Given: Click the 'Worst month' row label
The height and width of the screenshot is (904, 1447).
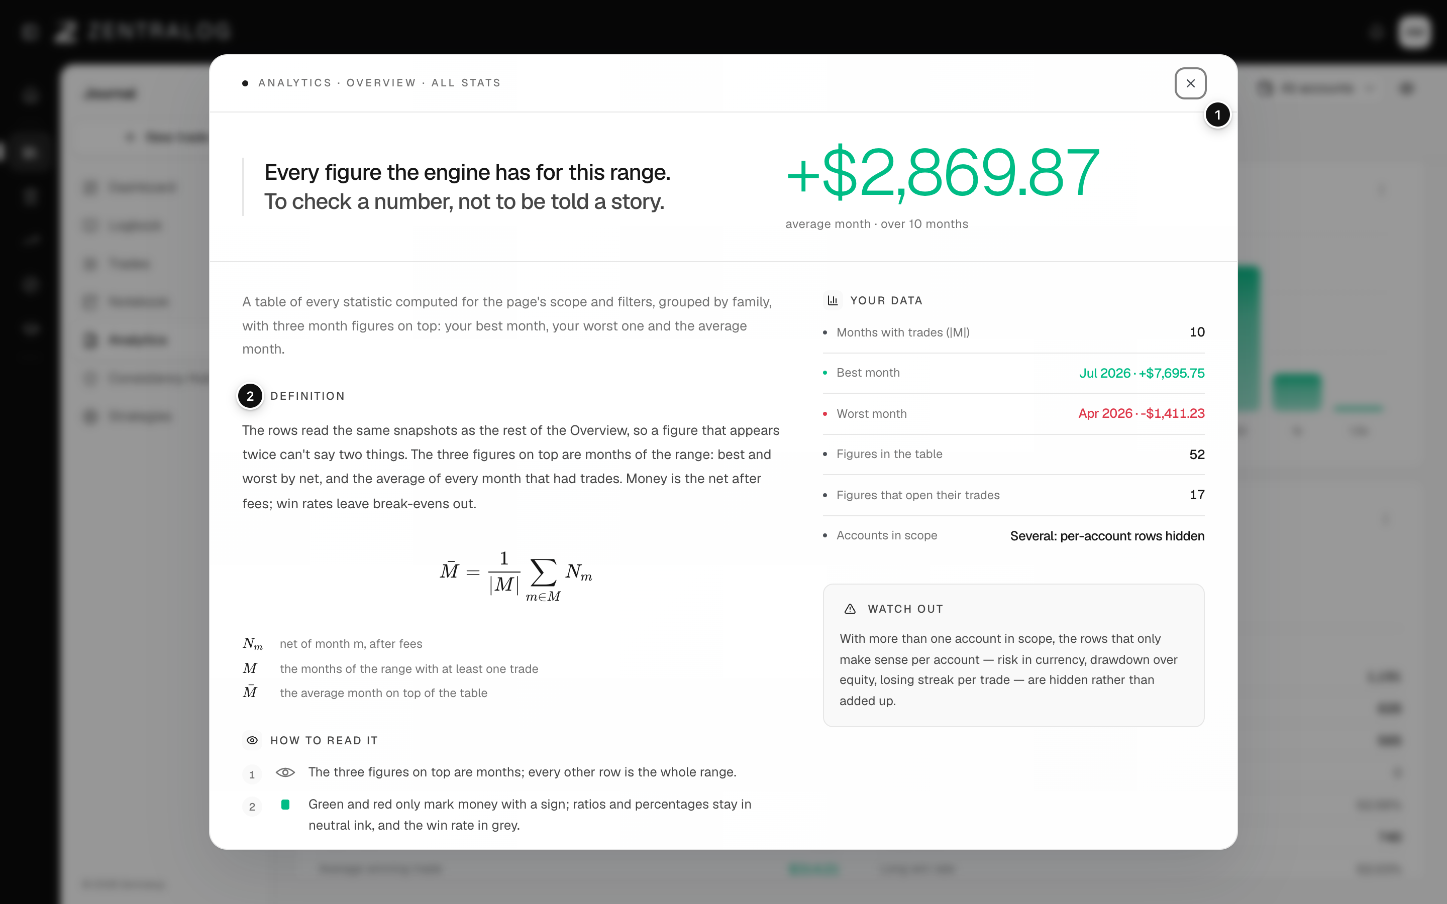Looking at the screenshot, I should (x=871, y=413).
